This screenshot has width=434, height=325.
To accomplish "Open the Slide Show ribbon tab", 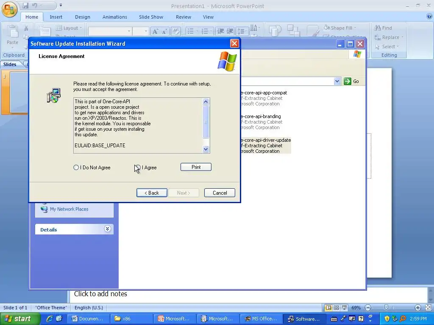I will 151,17.
